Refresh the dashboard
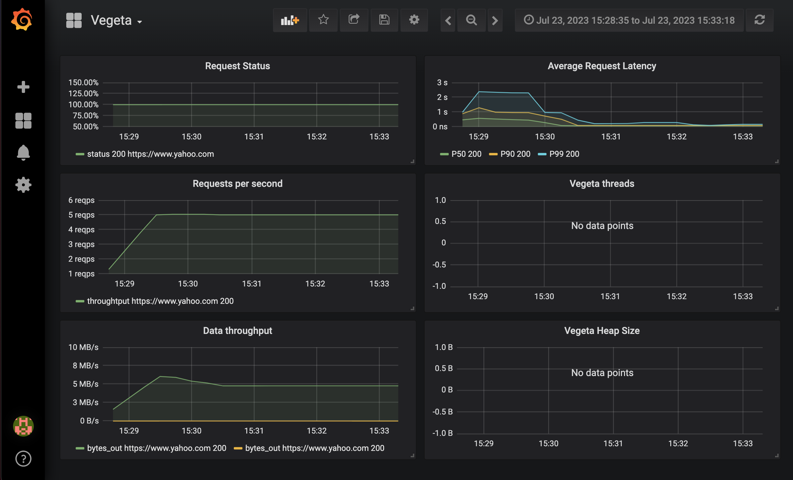793x480 pixels. point(760,20)
